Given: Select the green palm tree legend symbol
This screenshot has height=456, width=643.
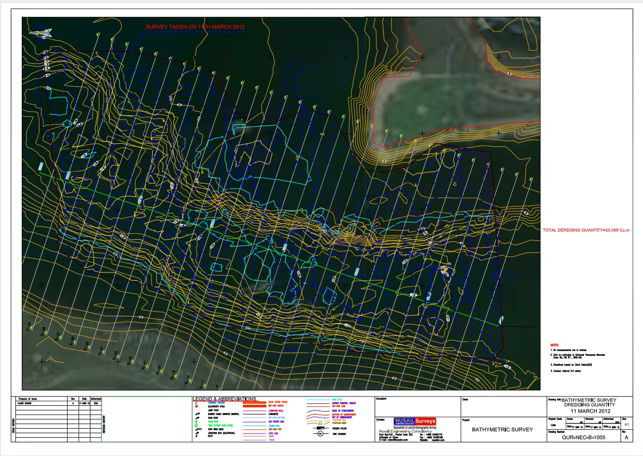Looking at the screenshot, I should click(x=196, y=421).
